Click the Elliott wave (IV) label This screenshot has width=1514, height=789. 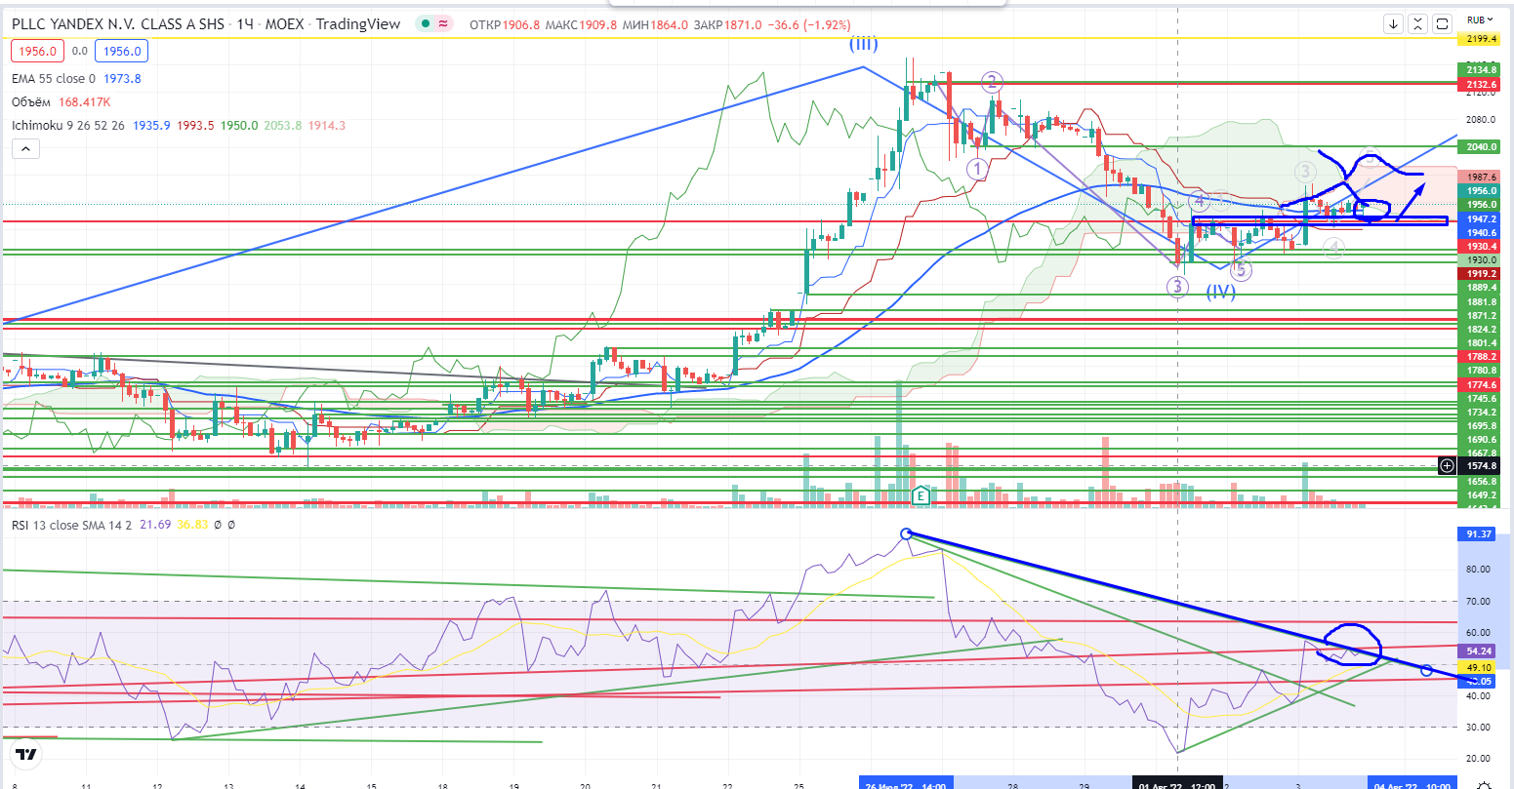pyautogui.click(x=1221, y=291)
